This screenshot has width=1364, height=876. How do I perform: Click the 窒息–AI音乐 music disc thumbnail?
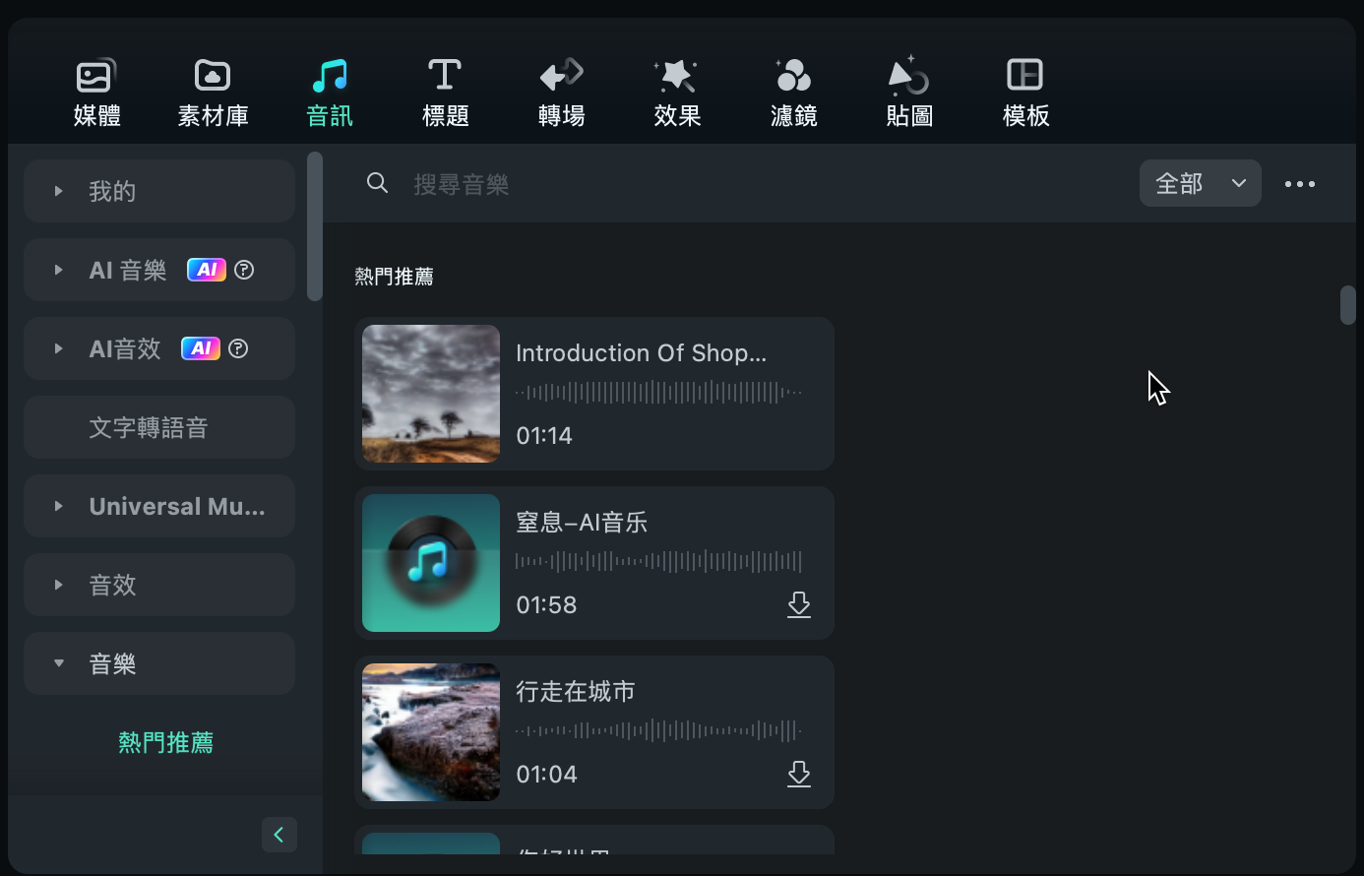(431, 563)
